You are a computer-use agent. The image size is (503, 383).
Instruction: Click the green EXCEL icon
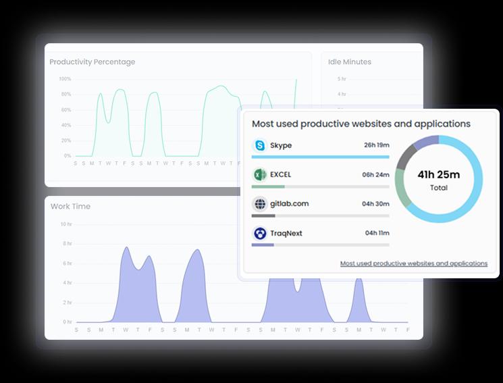pos(260,175)
